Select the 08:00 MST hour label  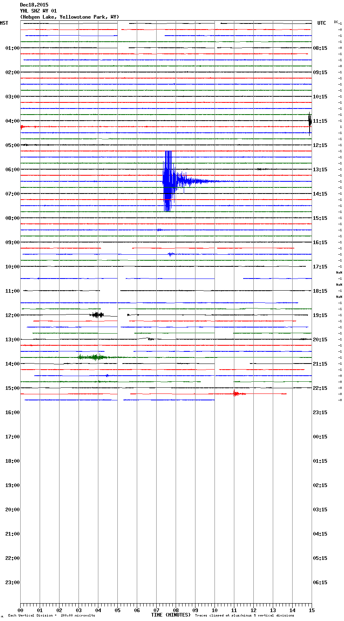tap(13, 218)
